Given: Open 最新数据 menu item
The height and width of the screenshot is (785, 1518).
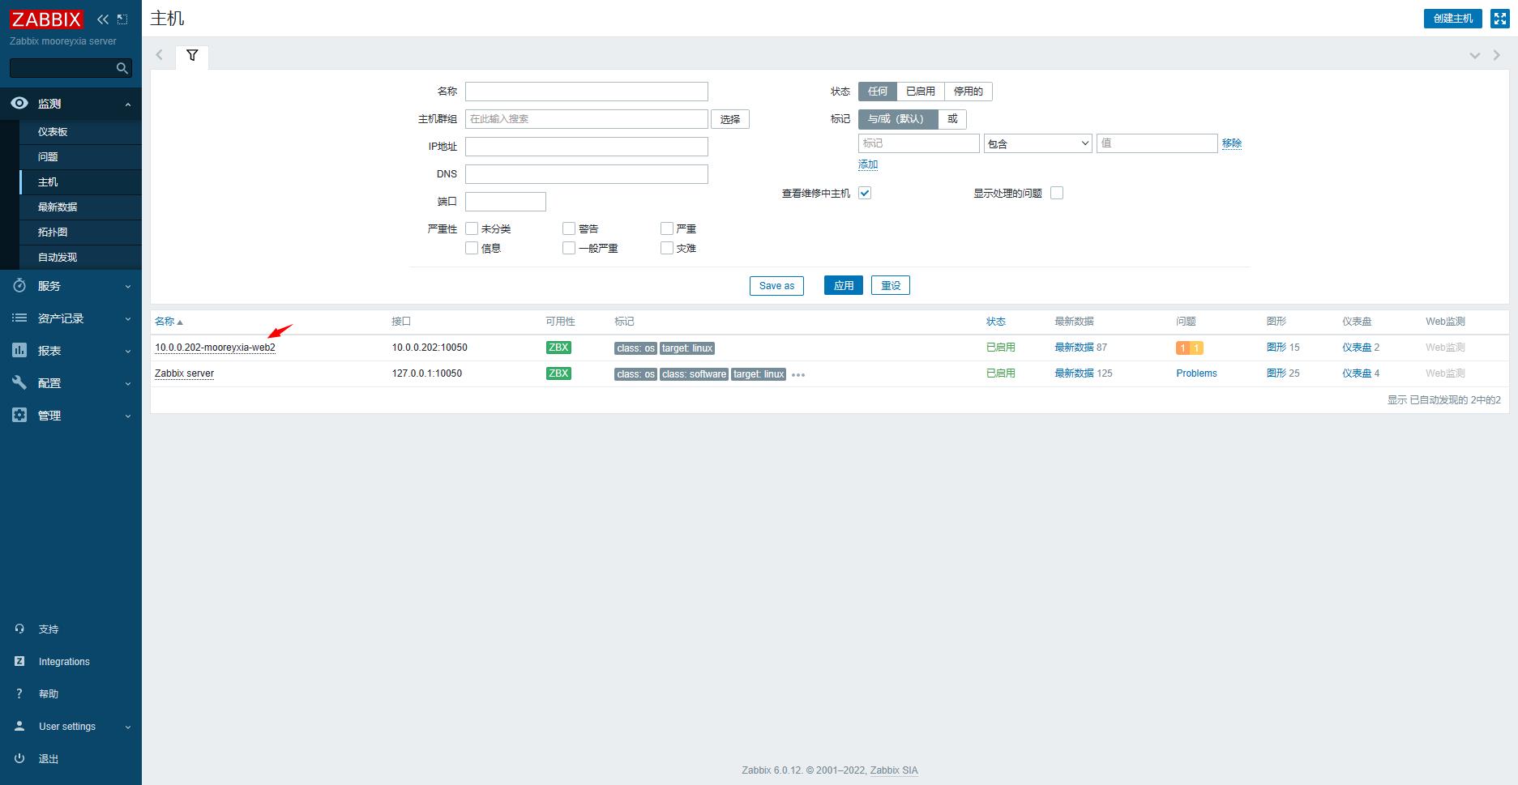Looking at the screenshot, I should click(80, 207).
